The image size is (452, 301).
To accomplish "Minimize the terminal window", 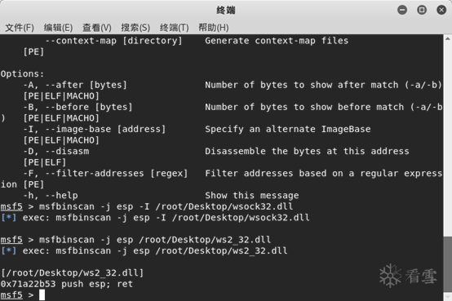I will point(402,10).
